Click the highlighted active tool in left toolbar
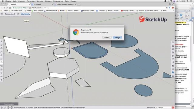Viewport: 194px width, 109px height. [x=2, y=62]
